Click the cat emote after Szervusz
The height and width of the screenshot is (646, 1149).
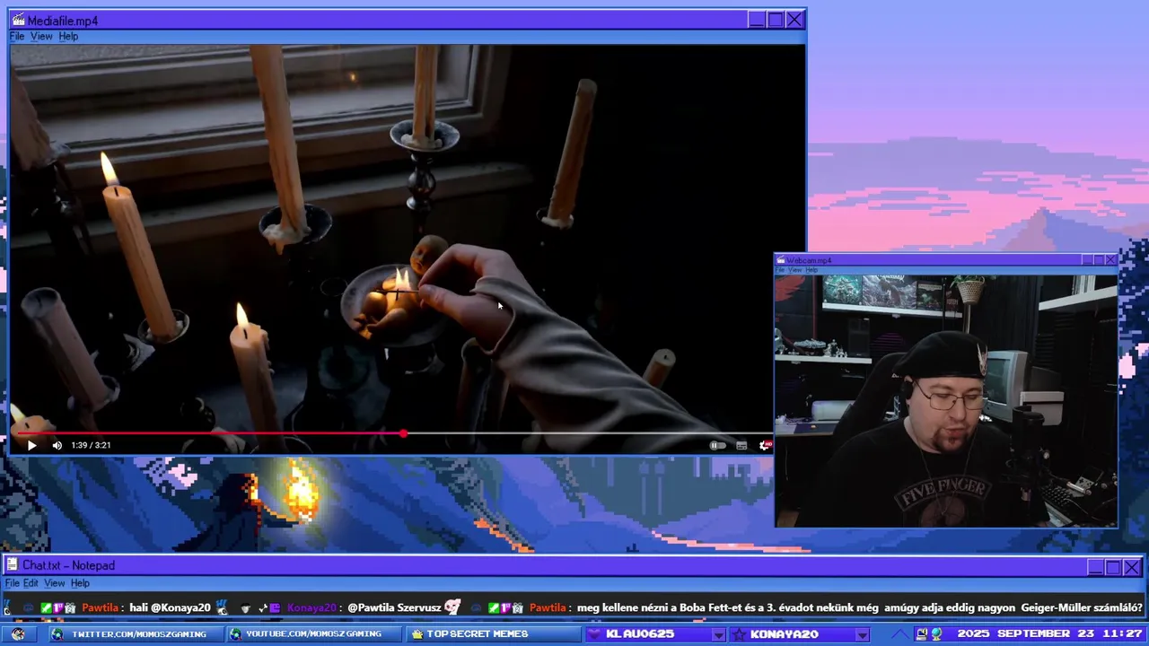452,607
